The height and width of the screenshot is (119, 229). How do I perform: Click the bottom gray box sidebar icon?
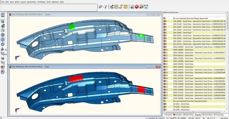[x=3, y=72]
